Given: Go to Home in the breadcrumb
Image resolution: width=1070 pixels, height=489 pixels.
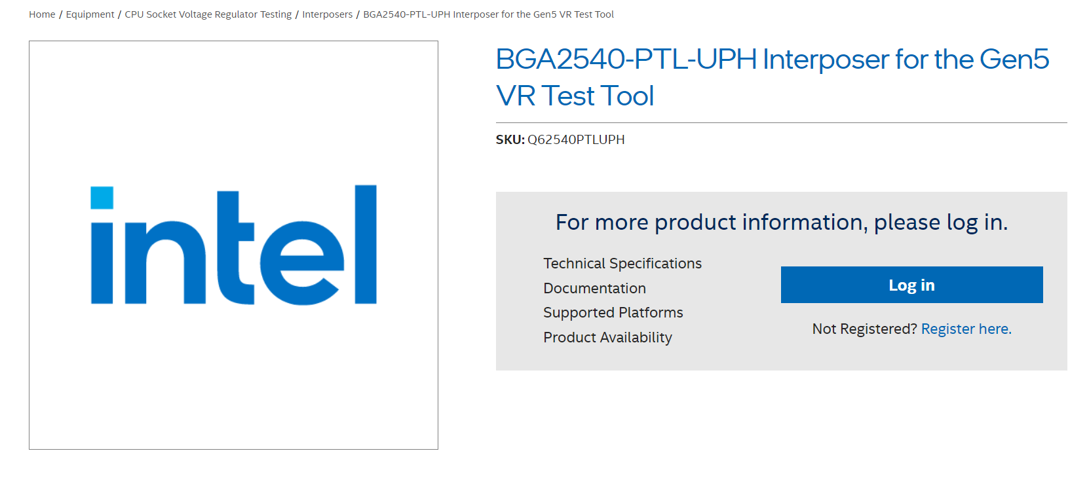Looking at the screenshot, I should pos(42,14).
